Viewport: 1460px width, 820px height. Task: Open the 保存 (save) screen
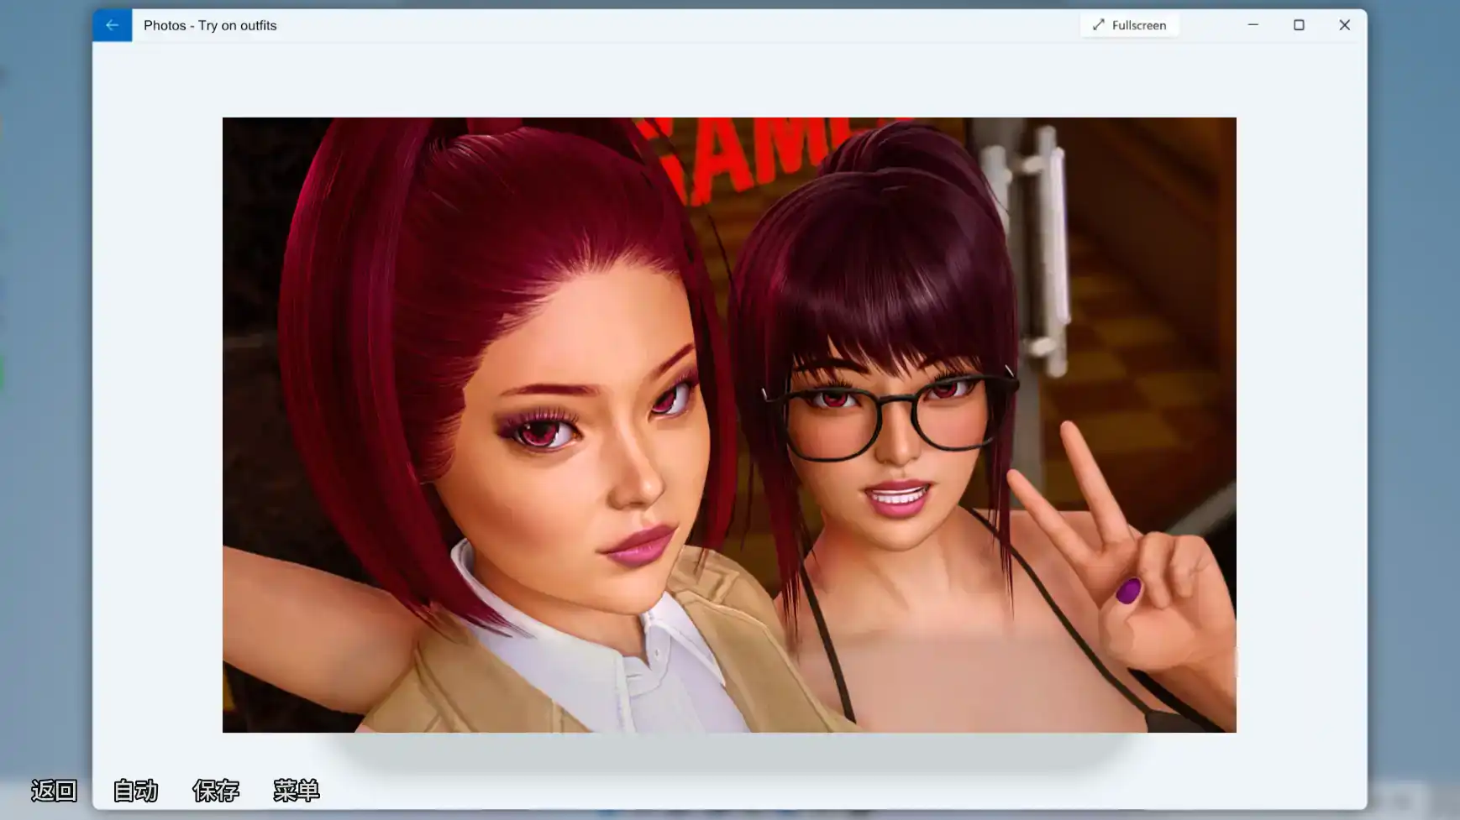pyautogui.click(x=216, y=790)
